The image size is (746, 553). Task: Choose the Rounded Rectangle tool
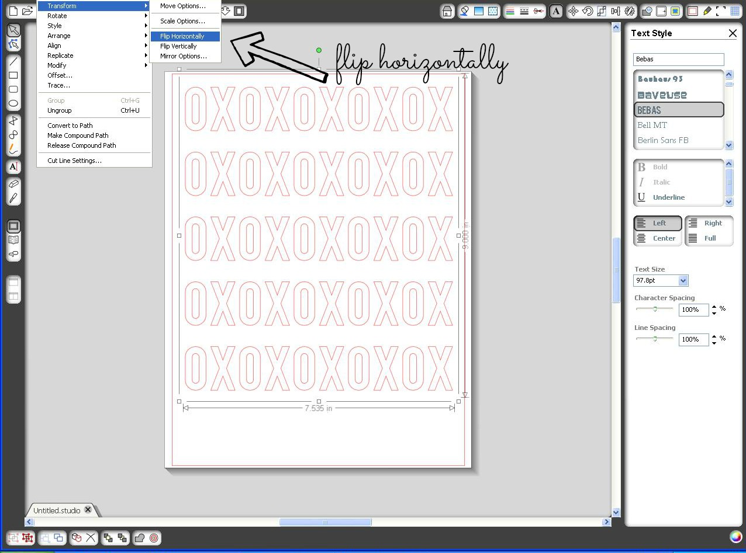[x=13, y=89]
